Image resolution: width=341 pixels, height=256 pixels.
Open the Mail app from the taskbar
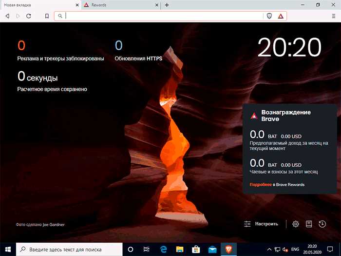(212, 250)
